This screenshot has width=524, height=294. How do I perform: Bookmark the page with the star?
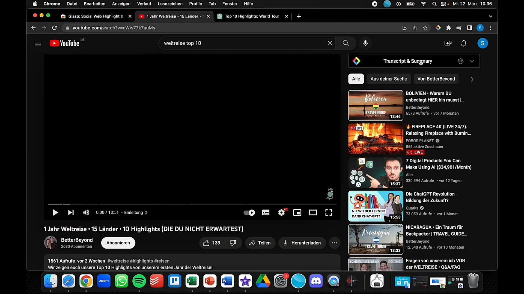click(425, 28)
